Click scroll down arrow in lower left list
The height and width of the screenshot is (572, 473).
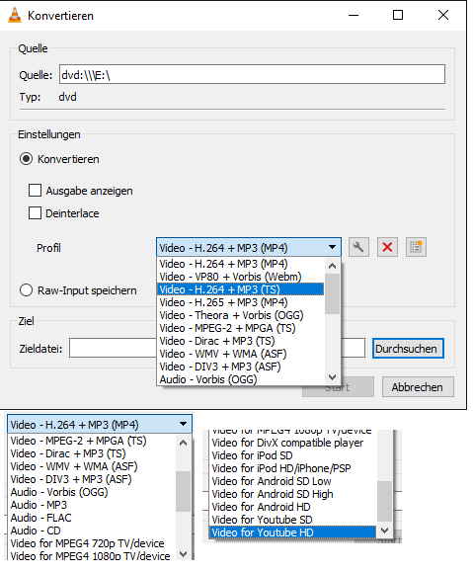tap(183, 554)
